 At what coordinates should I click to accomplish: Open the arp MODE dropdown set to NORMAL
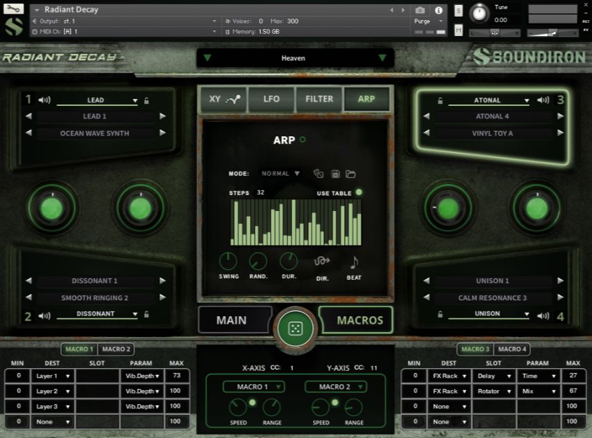280,174
